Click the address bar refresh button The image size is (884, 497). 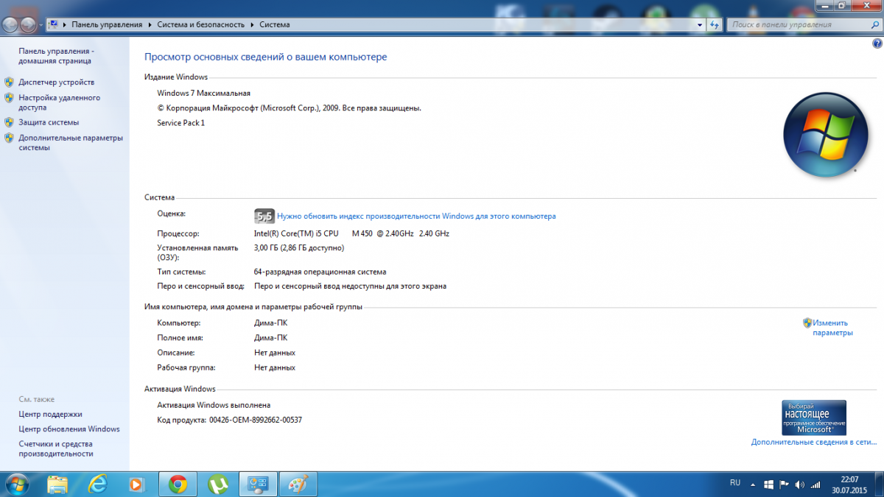[x=714, y=24]
